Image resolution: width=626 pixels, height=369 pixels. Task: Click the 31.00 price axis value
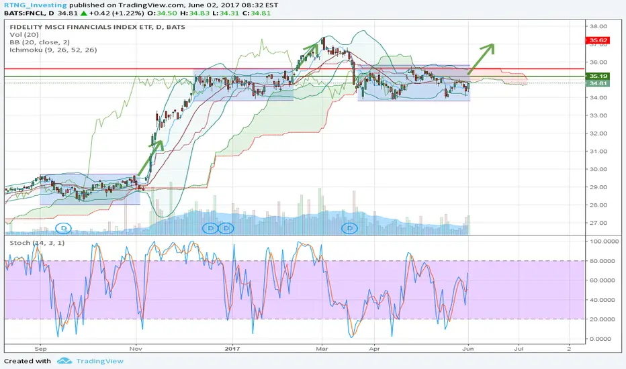tap(598, 152)
